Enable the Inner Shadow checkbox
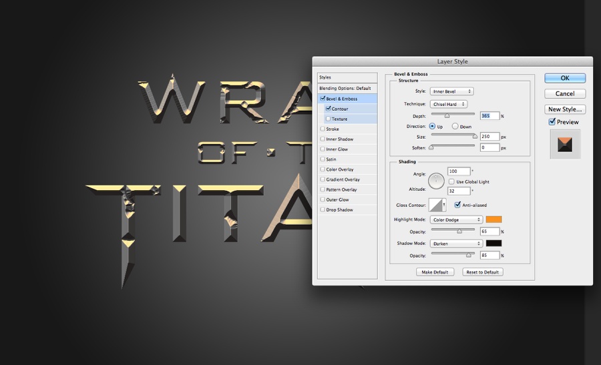The height and width of the screenshot is (365, 601). click(323, 139)
